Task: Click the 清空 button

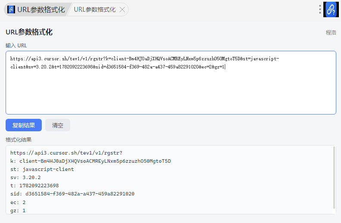Action: pos(58,125)
